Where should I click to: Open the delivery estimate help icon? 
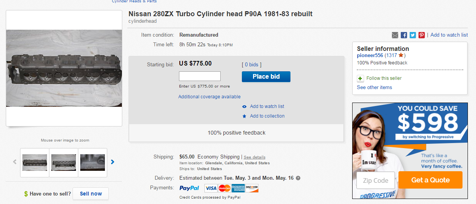pyautogui.click(x=298, y=178)
